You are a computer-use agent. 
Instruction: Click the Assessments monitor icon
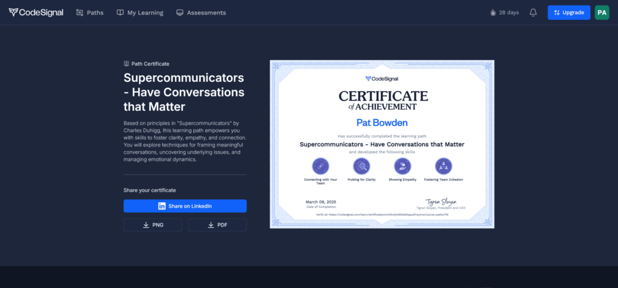point(180,13)
